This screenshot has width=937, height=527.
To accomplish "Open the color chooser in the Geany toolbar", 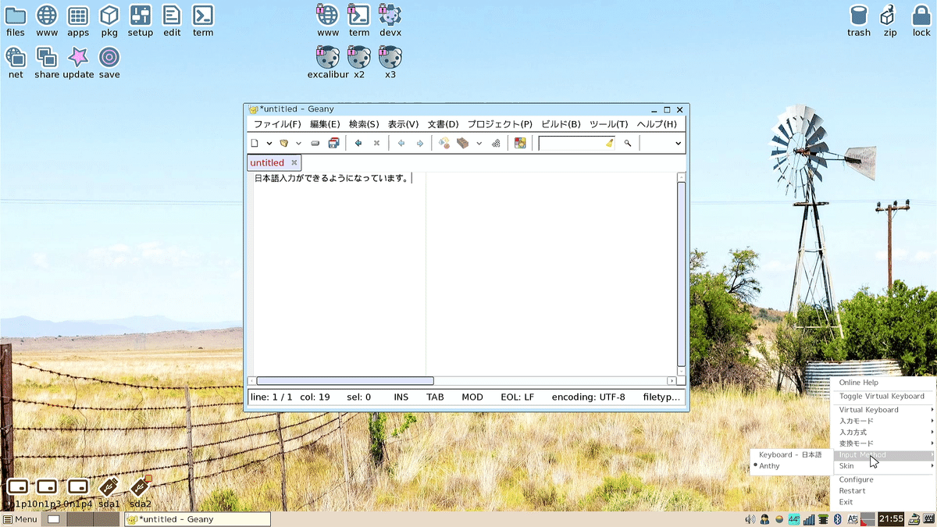I will (x=520, y=143).
